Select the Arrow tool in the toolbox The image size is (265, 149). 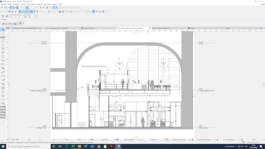[3, 30]
